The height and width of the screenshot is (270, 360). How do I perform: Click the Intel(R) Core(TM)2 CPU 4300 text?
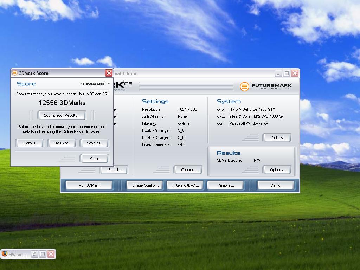click(x=256, y=116)
